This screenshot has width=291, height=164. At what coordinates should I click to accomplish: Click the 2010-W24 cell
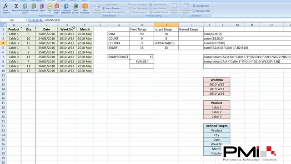[x=216, y=94]
